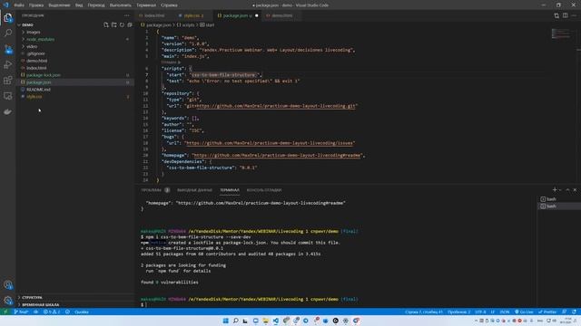The height and width of the screenshot is (326, 581).
Task: Click the VS Code icon in the taskbar
Action: pos(276,321)
